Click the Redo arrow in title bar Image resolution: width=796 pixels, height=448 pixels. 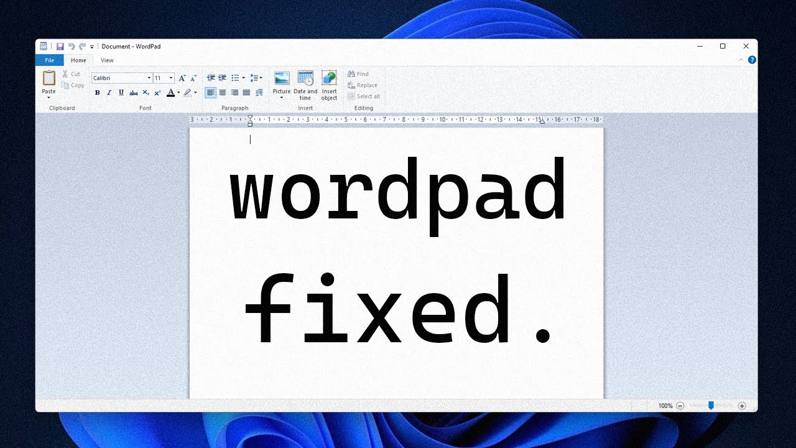coord(82,47)
